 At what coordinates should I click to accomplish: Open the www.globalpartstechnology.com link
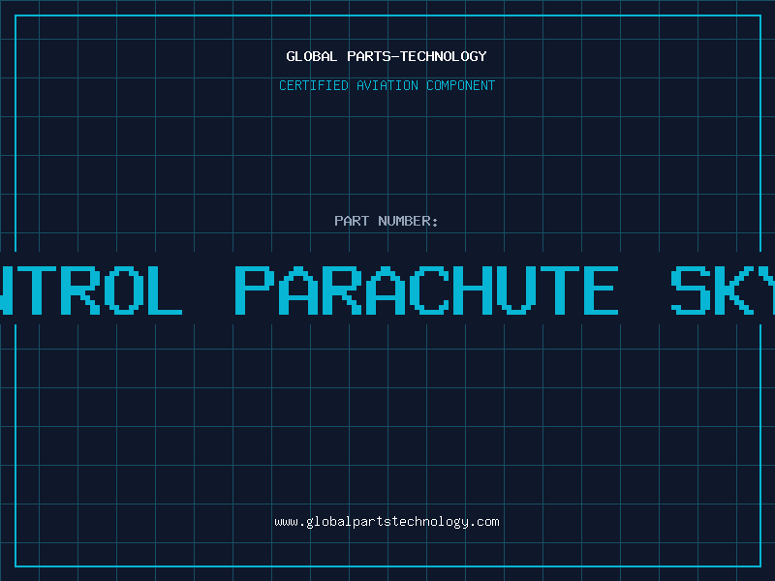coord(387,522)
